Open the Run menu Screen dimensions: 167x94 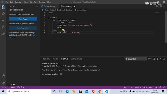tap(35, 2)
